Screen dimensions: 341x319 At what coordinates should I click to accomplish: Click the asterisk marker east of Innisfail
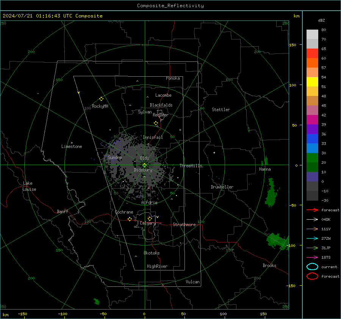pyautogui.click(x=180, y=130)
